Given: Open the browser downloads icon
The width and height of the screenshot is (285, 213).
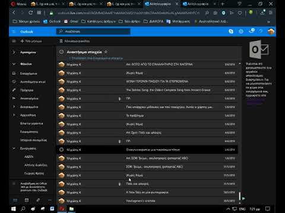Looking at the screenshot, I should click(262, 12).
